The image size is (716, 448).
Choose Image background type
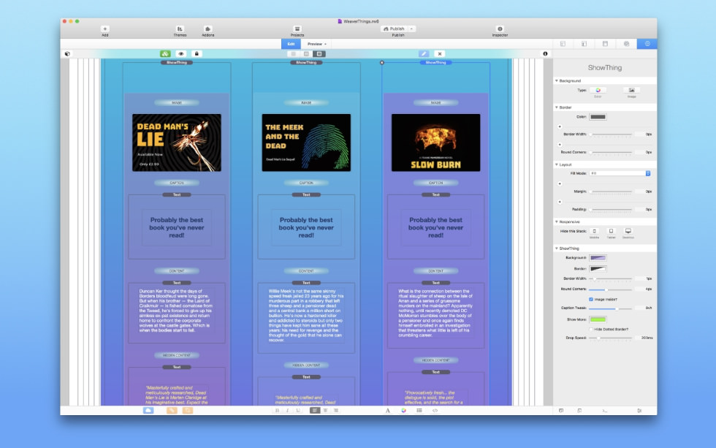pyautogui.click(x=631, y=91)
